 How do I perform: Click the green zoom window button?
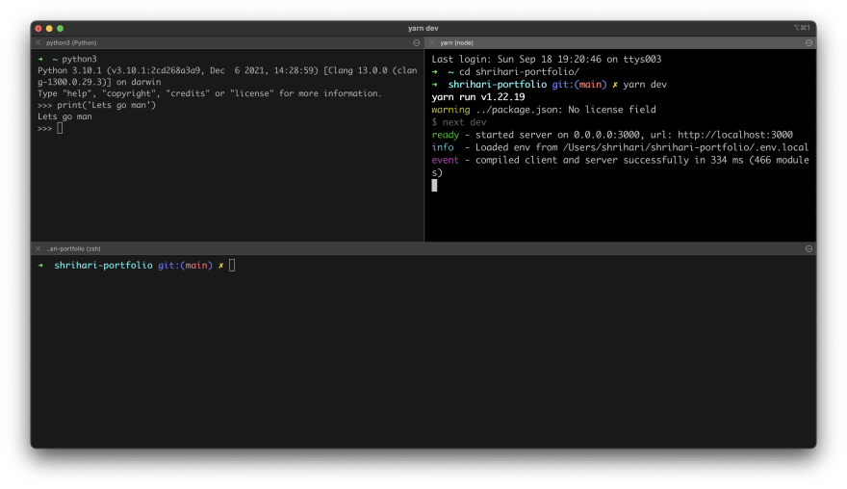(60, 28)
